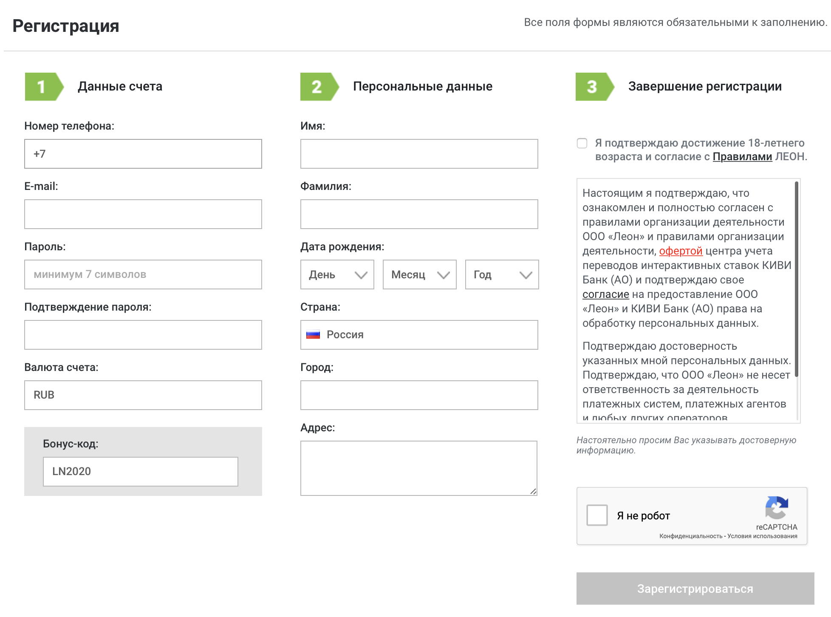Click the agreement text box scrollbar
The height and width of the screenshot is (617, 831).
point(797,279)
